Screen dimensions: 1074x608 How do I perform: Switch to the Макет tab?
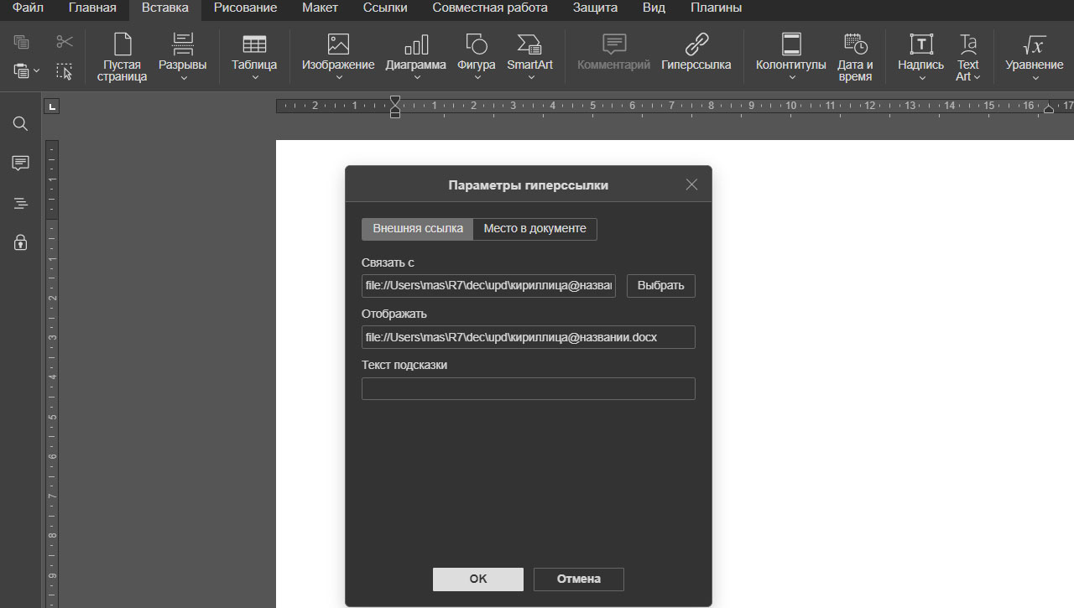(x=319, y=8)
